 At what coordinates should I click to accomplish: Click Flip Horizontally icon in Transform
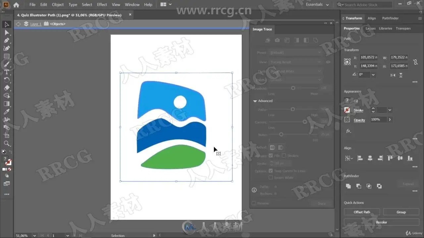click(x=393, y=75)
